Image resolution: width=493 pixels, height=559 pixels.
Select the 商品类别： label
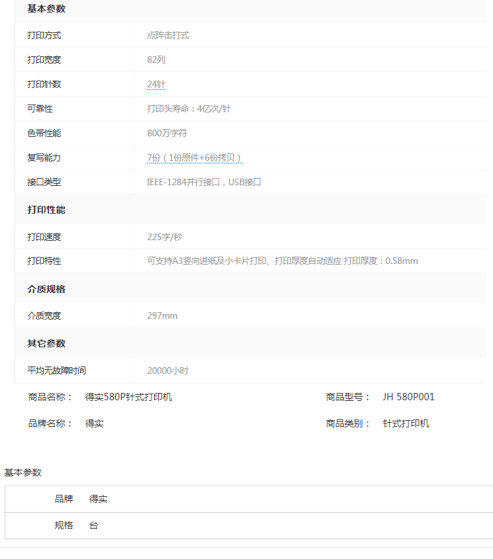(x=348, y=423)
